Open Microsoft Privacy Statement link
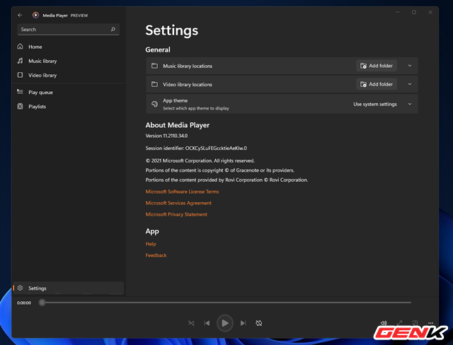 (x=176, y=214)
